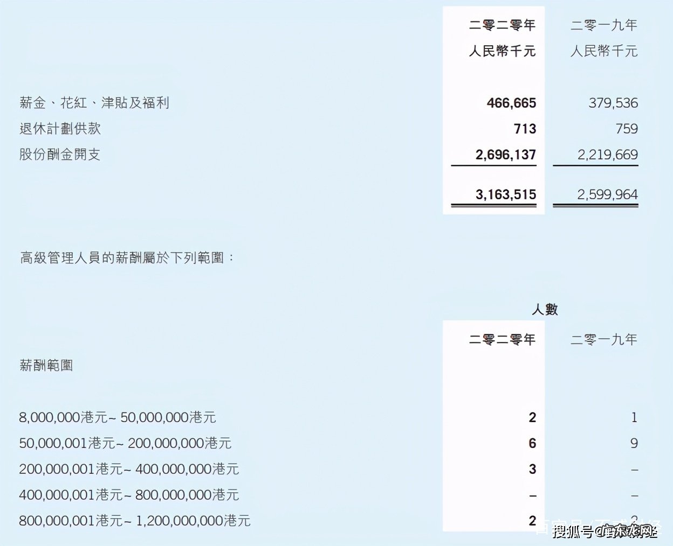673x546 pixels.
Task: Click the 二零一九年 column header
Action: [604, 25]
